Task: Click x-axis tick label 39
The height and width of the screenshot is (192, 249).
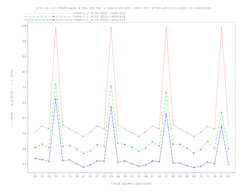Action: click(x=125, y=176)
